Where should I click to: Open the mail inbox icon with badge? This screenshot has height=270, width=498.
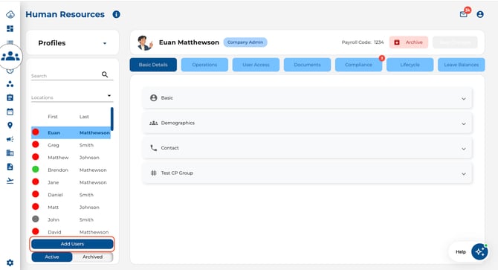[x=464, y=14]
